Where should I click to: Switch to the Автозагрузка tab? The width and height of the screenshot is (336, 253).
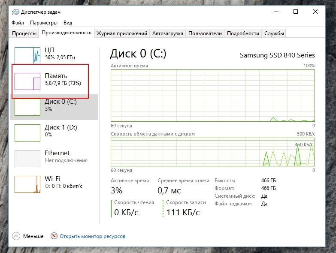168,33
